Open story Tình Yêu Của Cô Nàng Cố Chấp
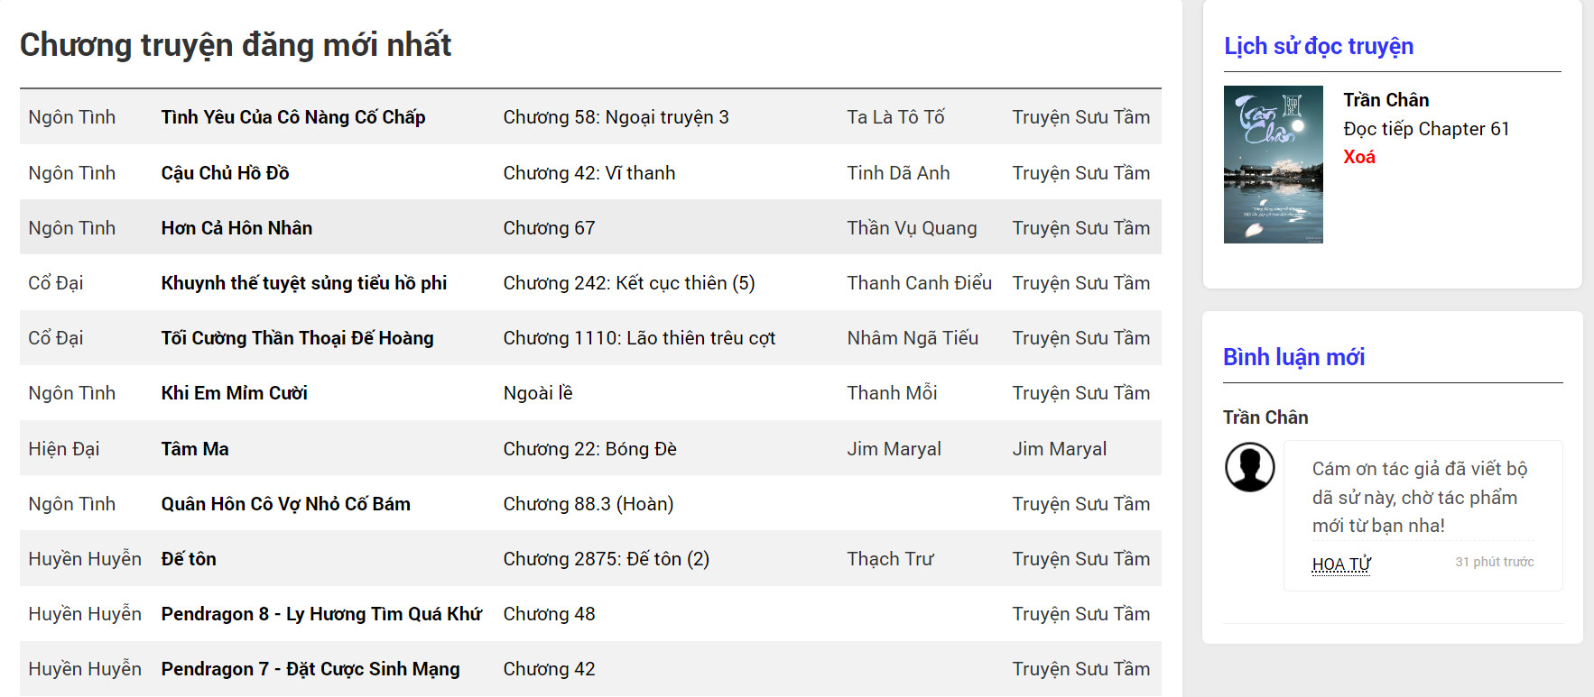This screenshot has width=1594, height=697. 293,117
